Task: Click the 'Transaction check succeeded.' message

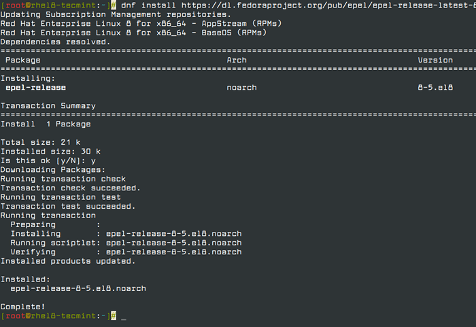Action: (71, 188)
